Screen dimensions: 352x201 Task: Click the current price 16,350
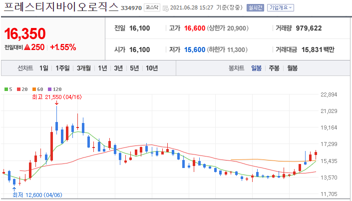25,33
